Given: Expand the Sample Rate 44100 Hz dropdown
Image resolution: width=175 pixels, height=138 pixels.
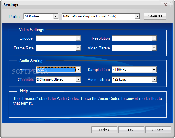Looking at the screenshot, I should point(154,70).
